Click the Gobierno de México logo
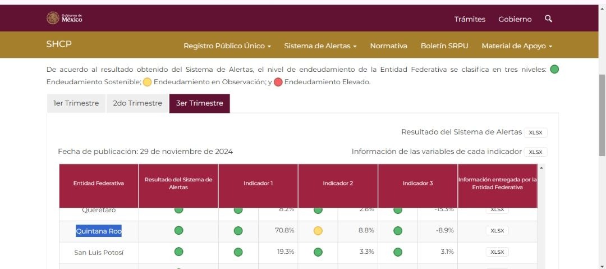Screen dimensions: 606x269 point(65,19)
